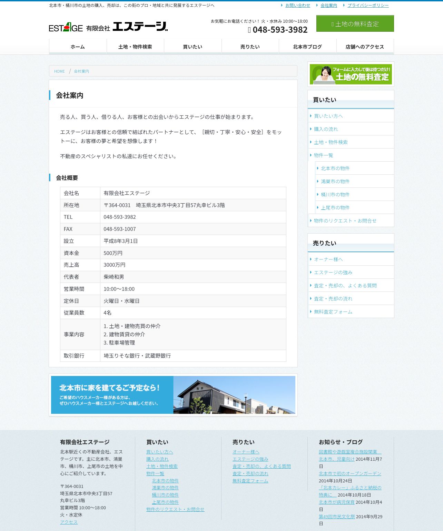This screenshot has height=531, width=443.
Task: Click the ESTAGE company logo
Action: pyautogui.click(x=108, y=27)
